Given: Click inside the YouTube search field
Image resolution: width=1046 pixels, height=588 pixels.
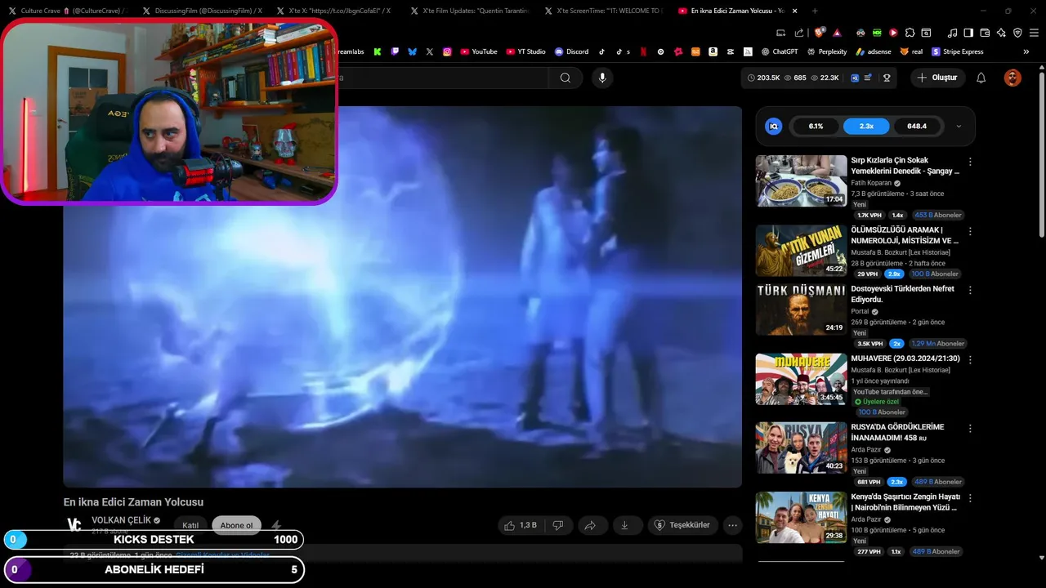Looking at the screenshot, I should [441, 78].
